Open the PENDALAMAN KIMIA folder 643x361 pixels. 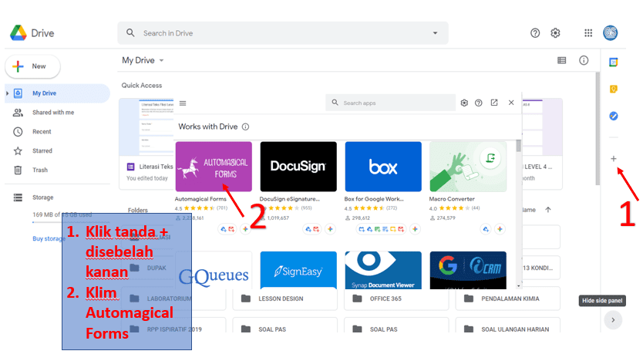[x=507, y=299]
